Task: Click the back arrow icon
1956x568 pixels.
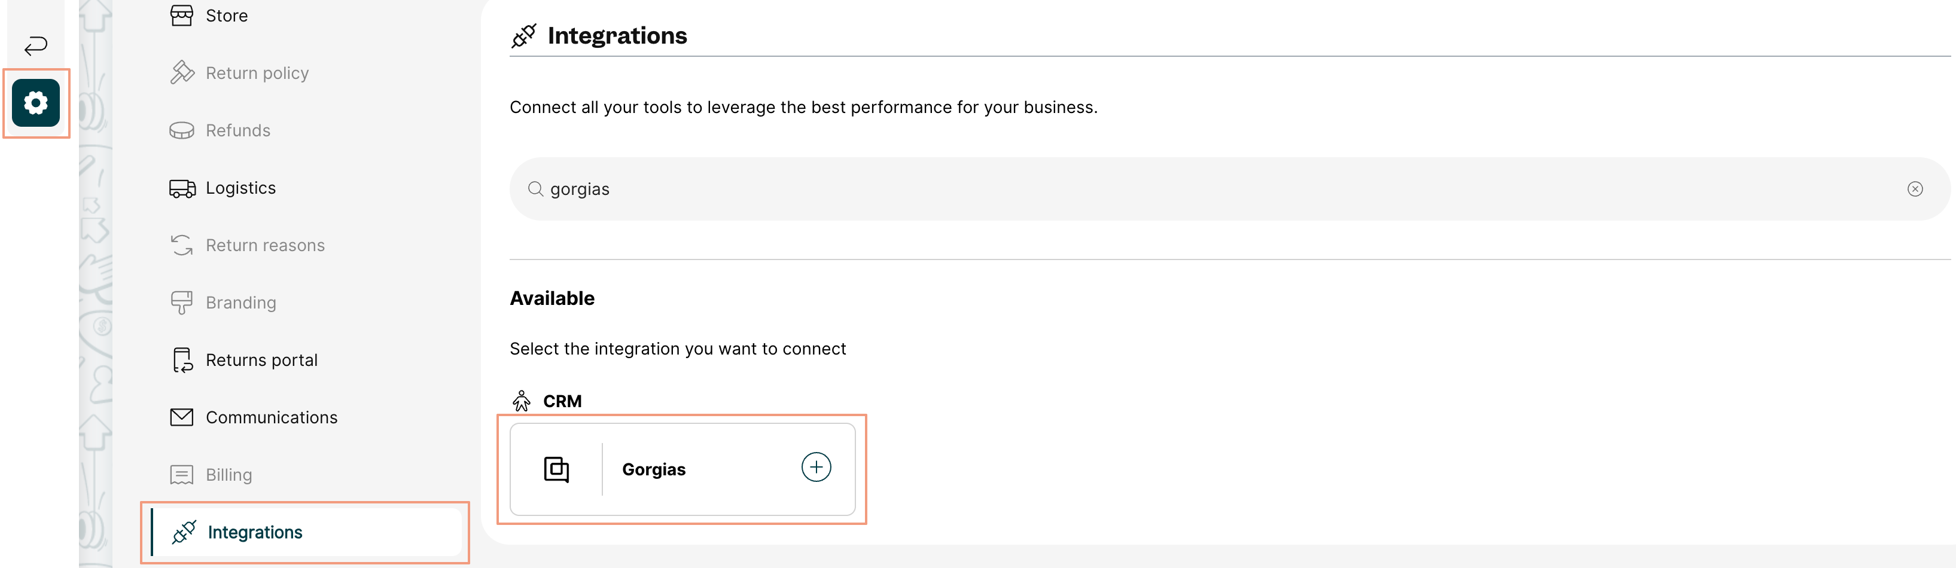Action: [36, 46]
